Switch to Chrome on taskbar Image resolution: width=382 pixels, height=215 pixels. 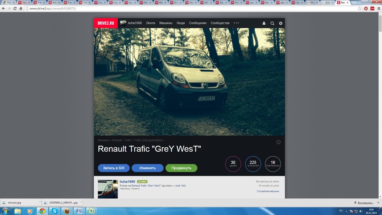(x=42, y=211)
